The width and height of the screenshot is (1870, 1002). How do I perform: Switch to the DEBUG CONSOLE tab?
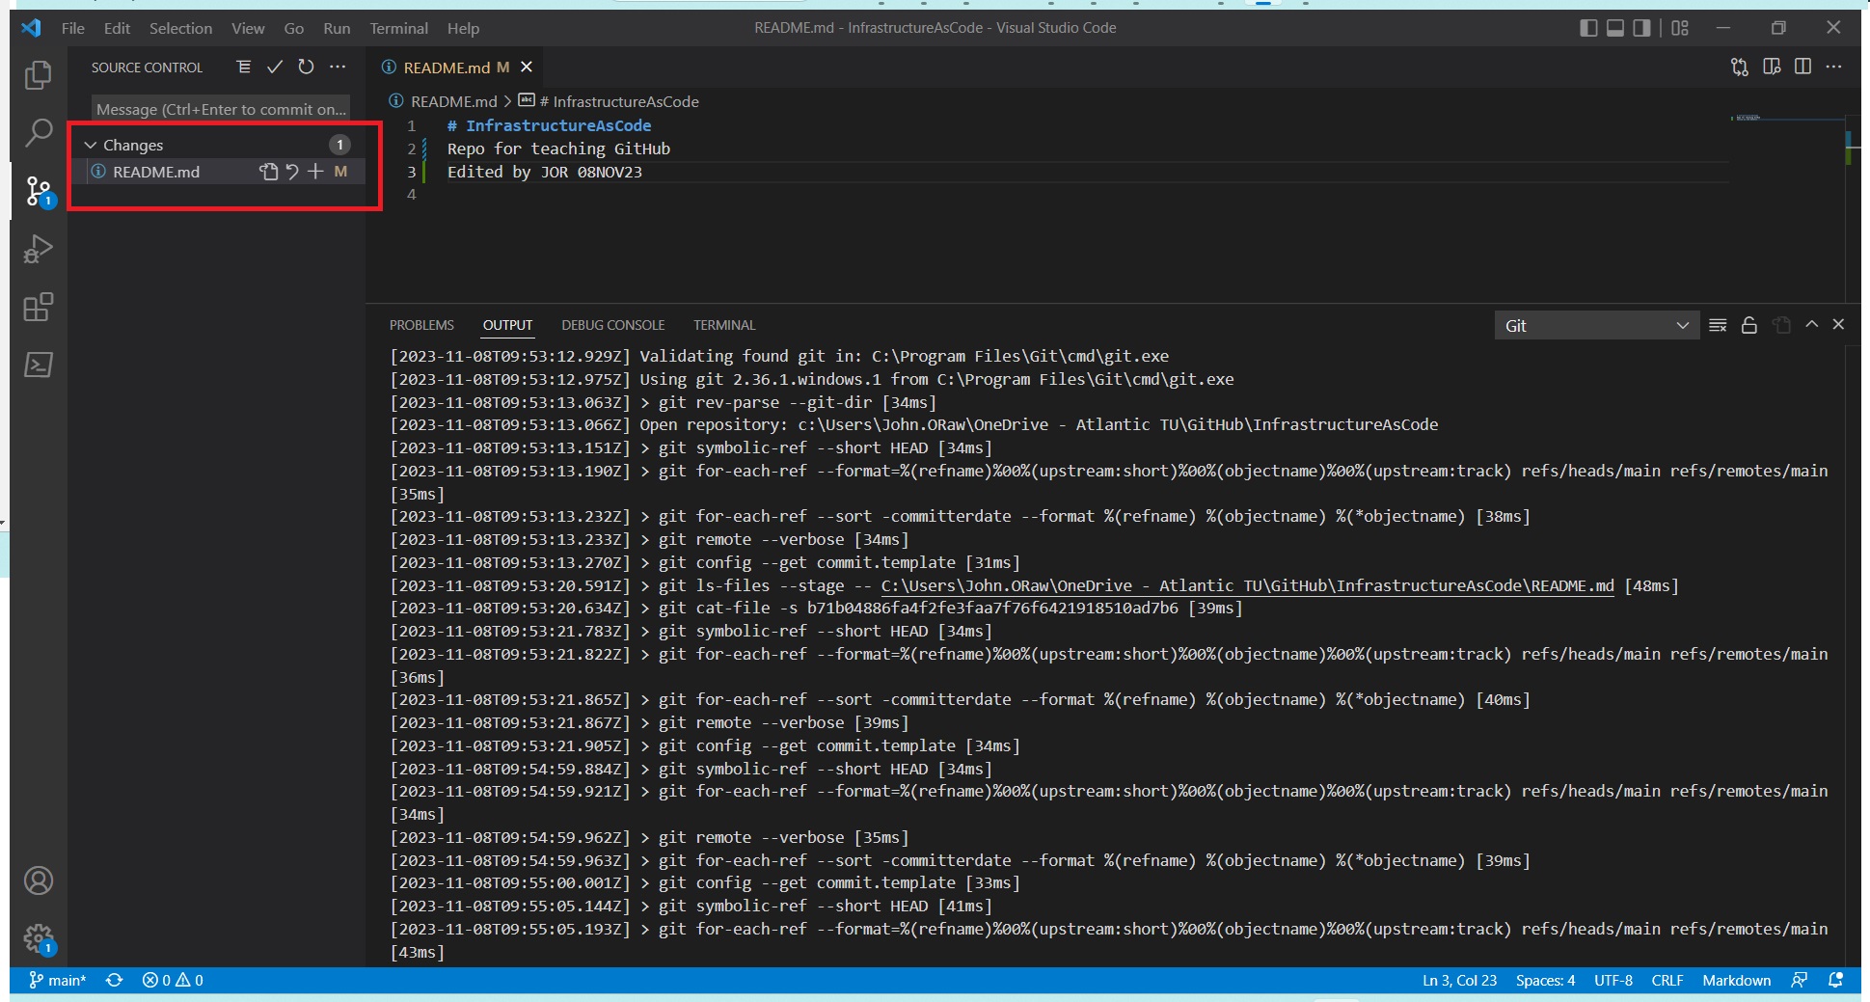612,325
